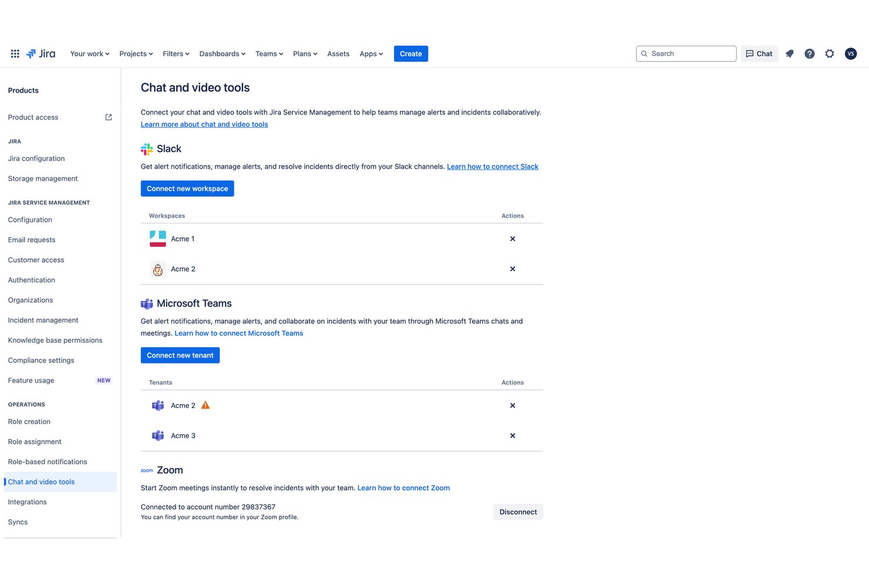This screenshot has width=869, height=579.
Task: Remove Teams tenant Acme 2
Action: click(x=513, y=405)
